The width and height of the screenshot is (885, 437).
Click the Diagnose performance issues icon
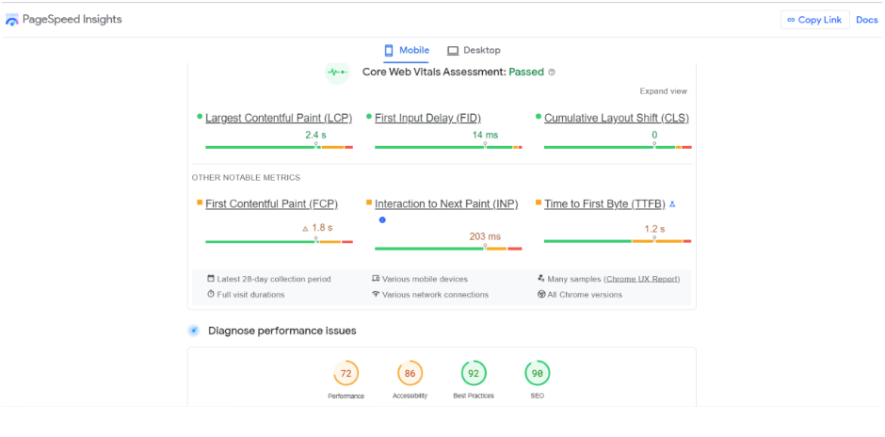pyautogui.click(x=194, y=331)
